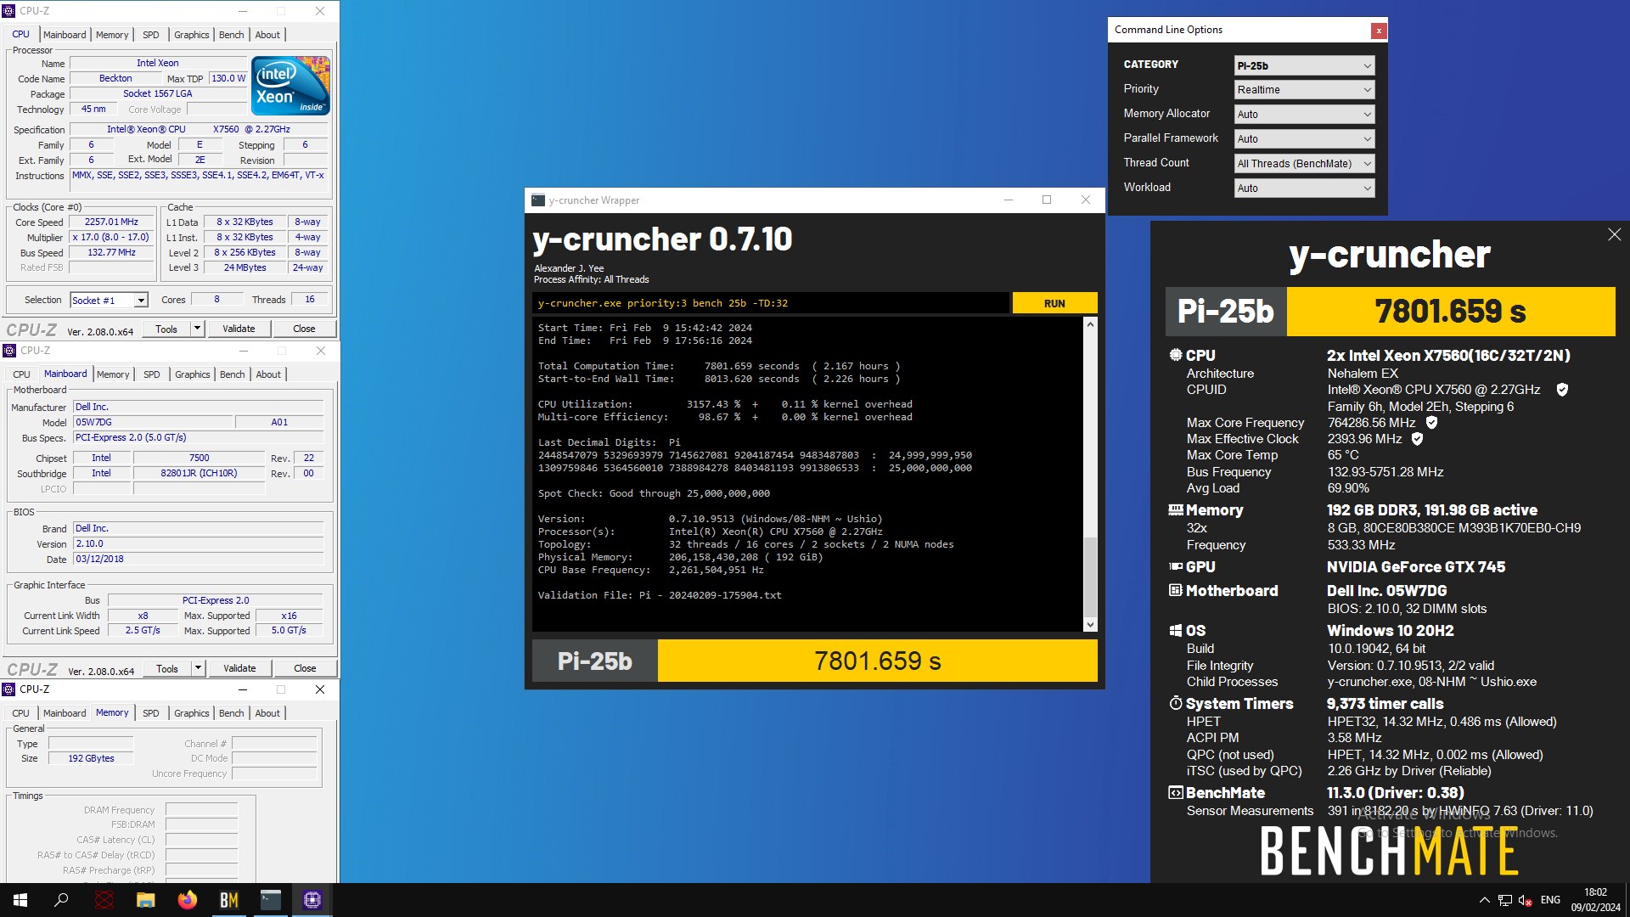Screen dimensions: 1630x917
Task: Open the Memory Allocator dropdown
Action: tap(1303, 115)
